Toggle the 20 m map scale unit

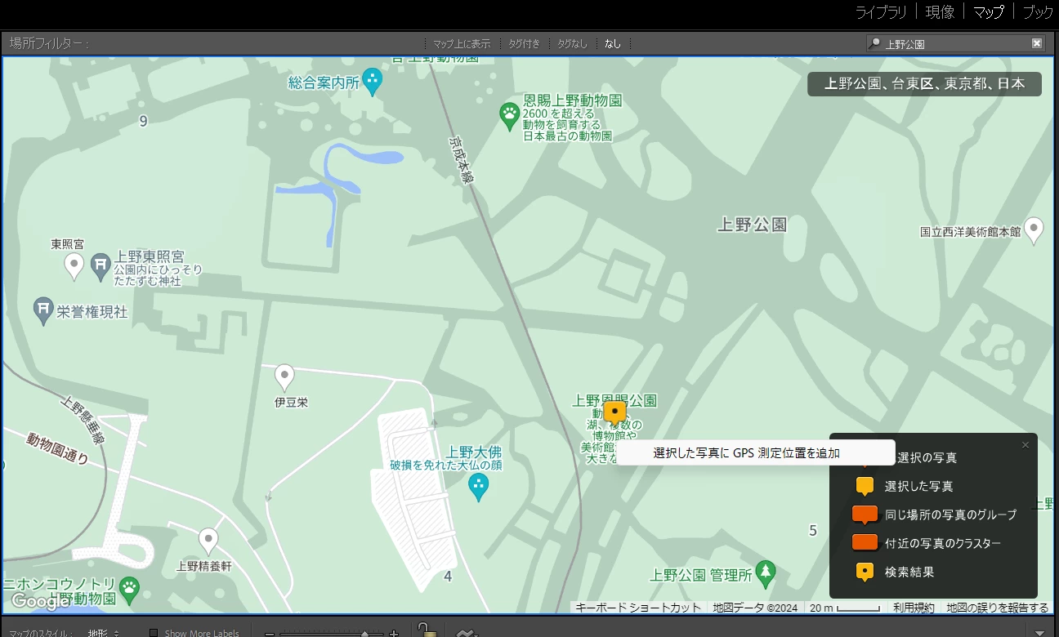(x=845, y=608)
